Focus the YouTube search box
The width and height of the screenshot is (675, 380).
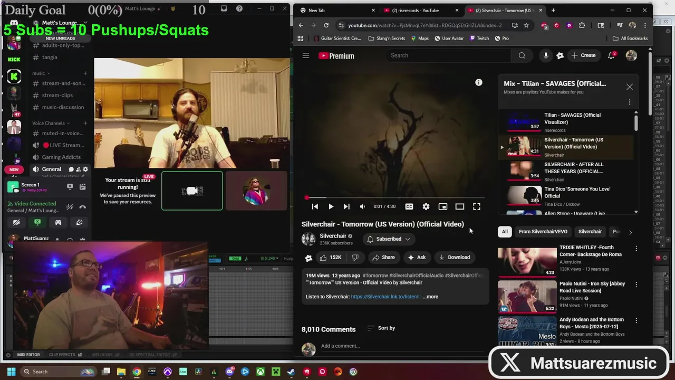click(448, 55)
